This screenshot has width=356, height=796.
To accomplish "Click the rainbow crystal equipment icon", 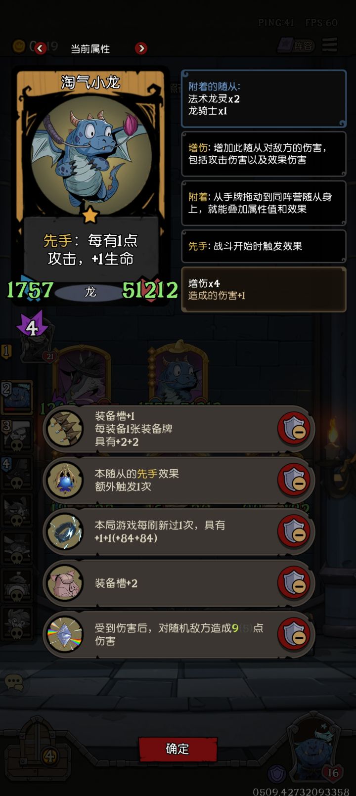I will click(x=65, y=634).
